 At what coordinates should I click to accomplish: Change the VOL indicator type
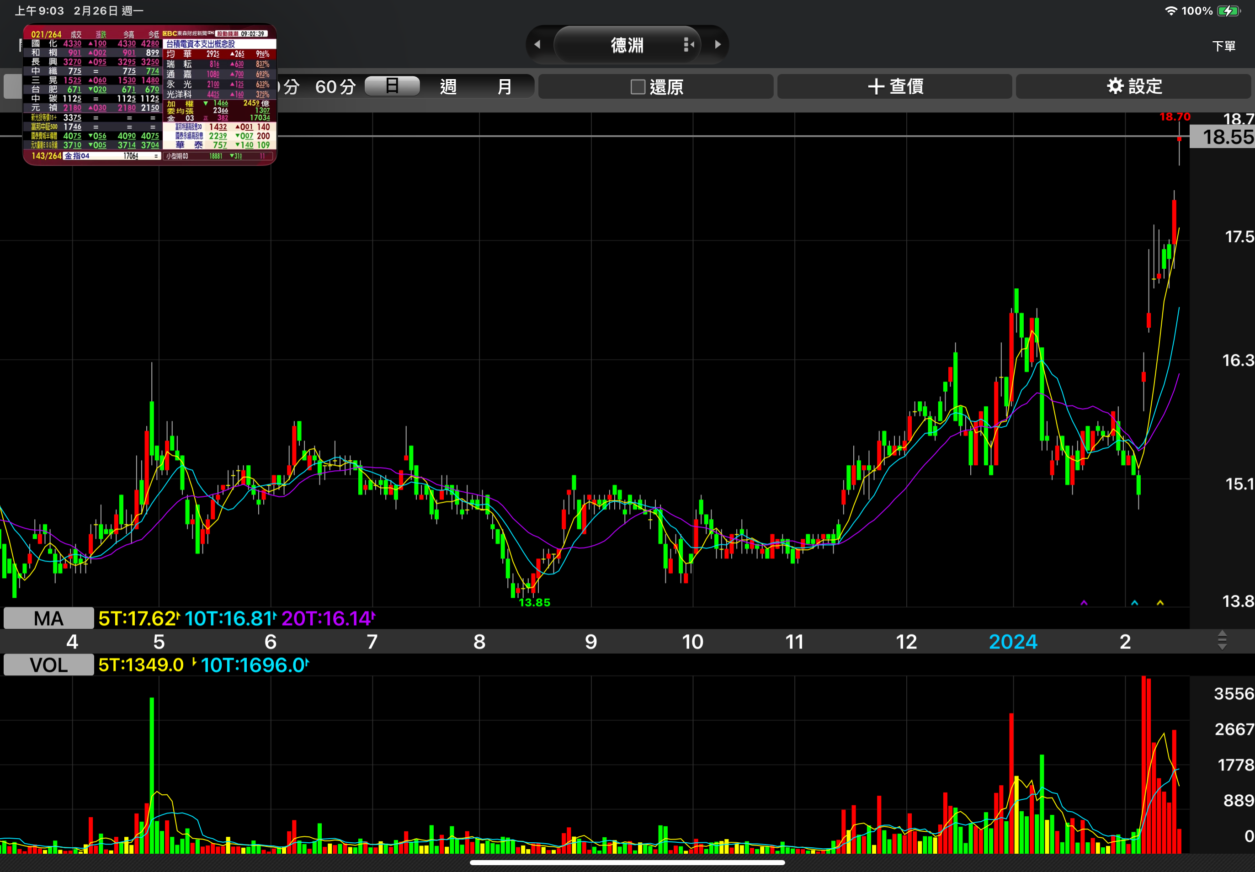click(x=48, y=665)
